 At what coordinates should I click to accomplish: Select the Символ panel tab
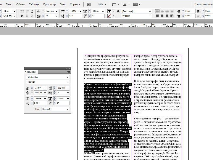click(30, 72)
